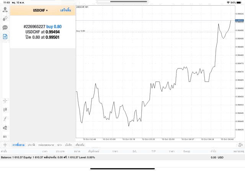Click the คำสั่ง (Order) column header
The width and height of the screenshot is (245, 171).
(x=4, y=151)
